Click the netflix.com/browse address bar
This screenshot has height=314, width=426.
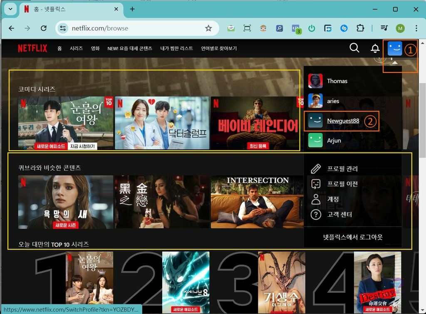pyautogui.click(x=137, y=28)
